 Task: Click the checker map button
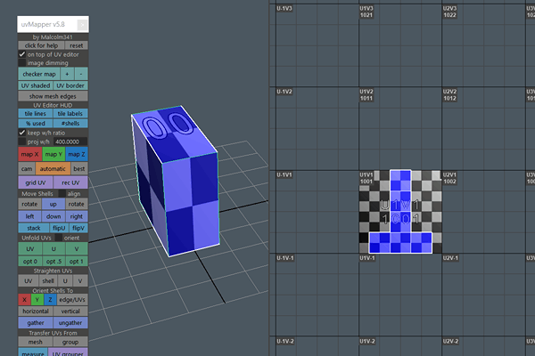coord(37,74)
